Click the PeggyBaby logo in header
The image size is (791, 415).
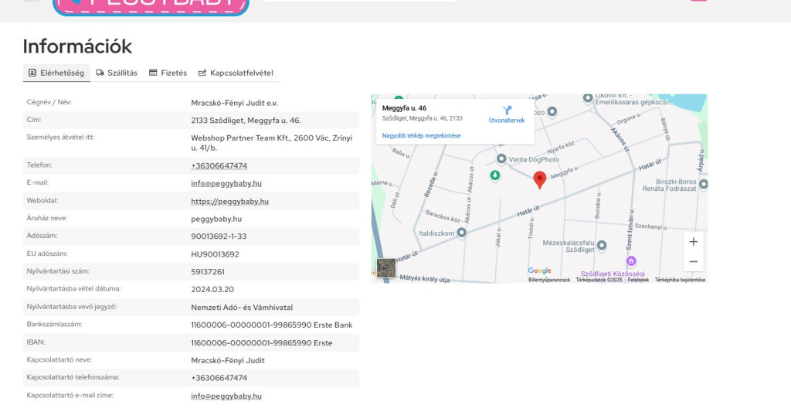click(x=151, y=6)
